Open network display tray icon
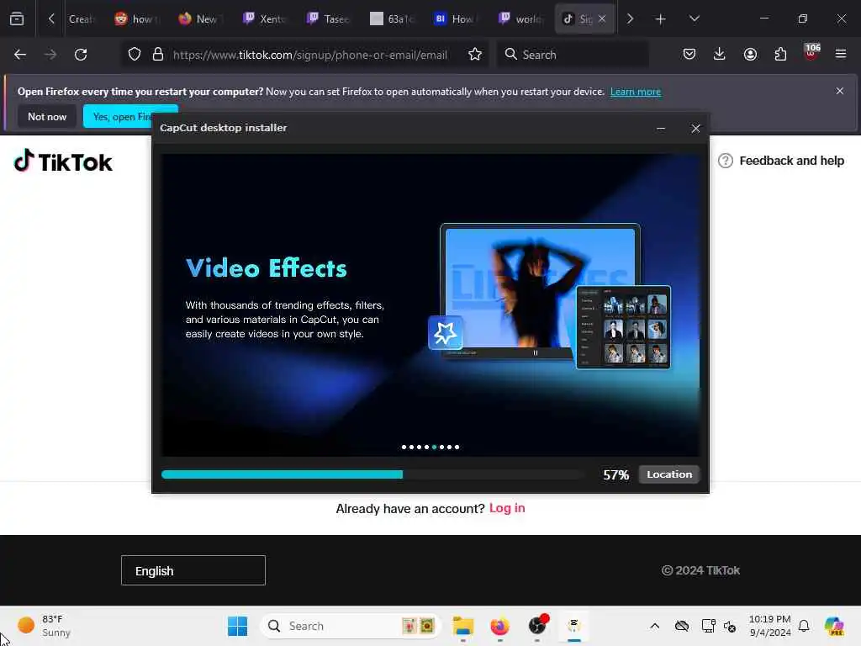The image size is (861, 646). [708, 626]
